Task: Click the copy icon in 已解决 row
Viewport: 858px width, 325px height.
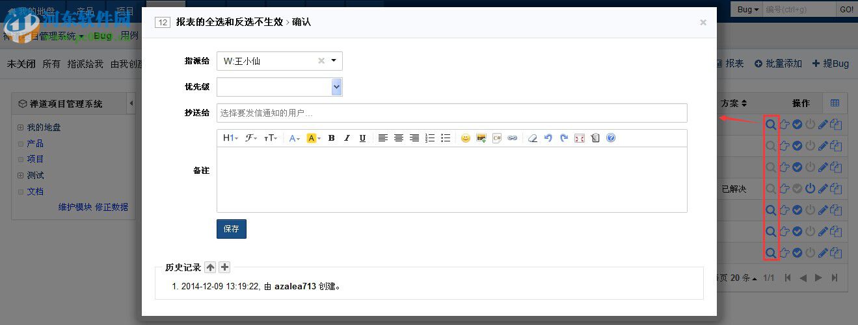Action: pyautogui.click(x=836, y=189)
